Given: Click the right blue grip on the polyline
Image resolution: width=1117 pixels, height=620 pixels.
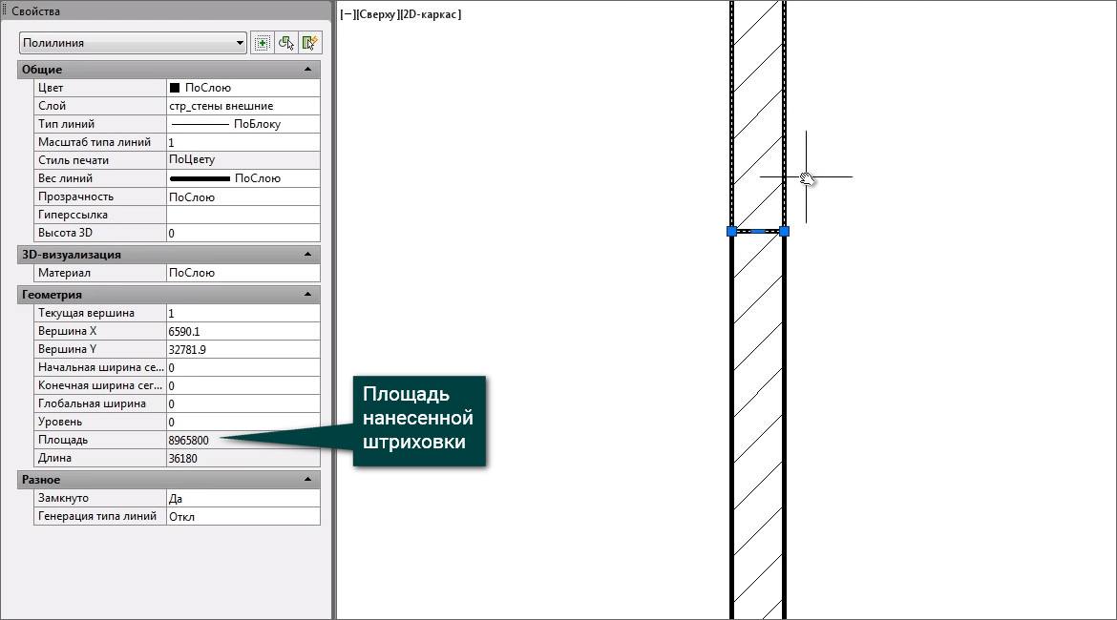Looking at the screenshot, I should [784, 231].
